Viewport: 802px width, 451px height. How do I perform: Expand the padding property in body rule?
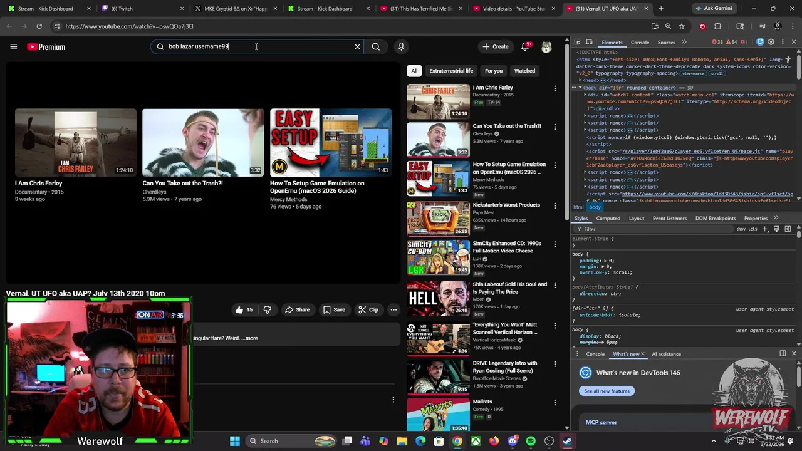pos(604,261)
